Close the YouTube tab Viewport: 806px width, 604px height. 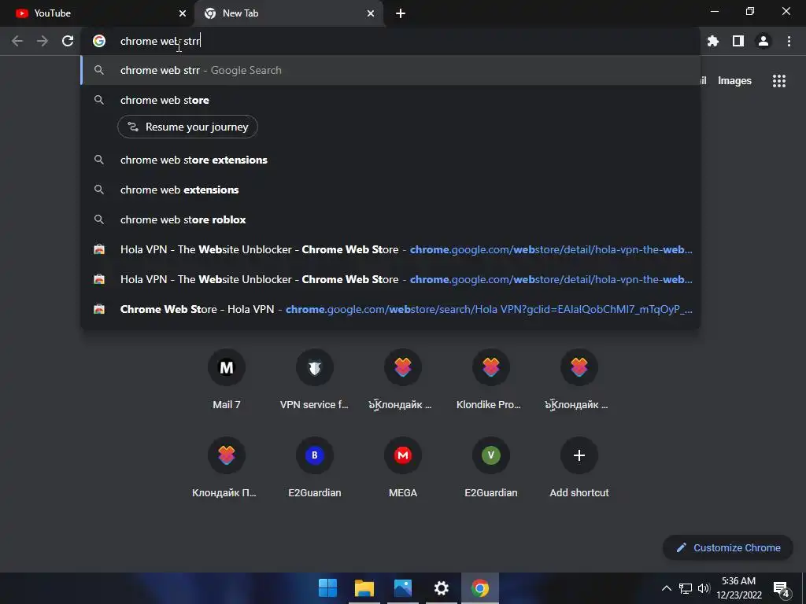tap(183, 13)
